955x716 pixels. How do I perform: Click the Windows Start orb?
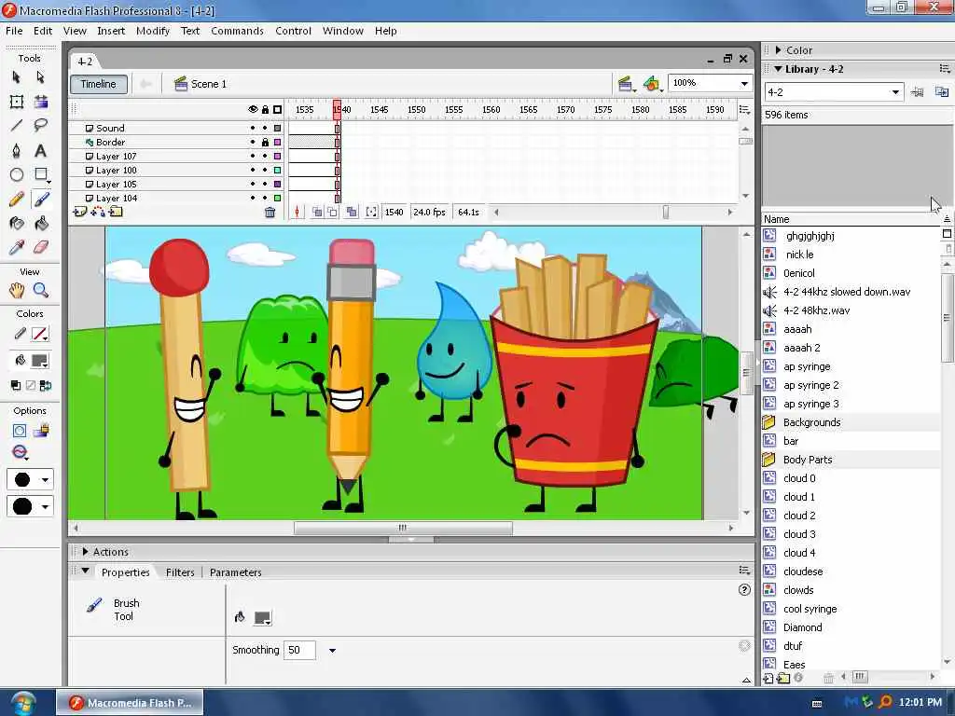(x=23, y=703)
